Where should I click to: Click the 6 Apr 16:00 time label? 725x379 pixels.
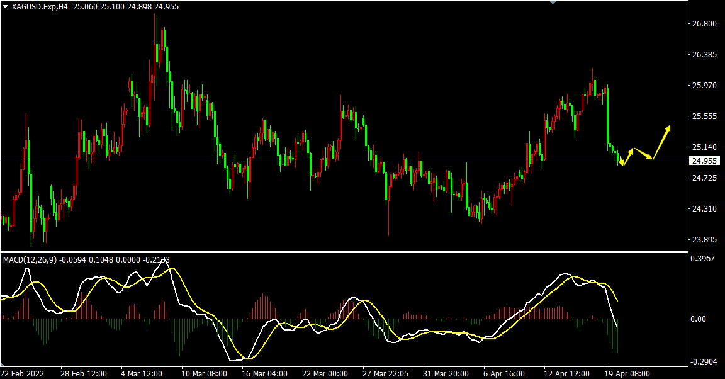click(503, 373)
